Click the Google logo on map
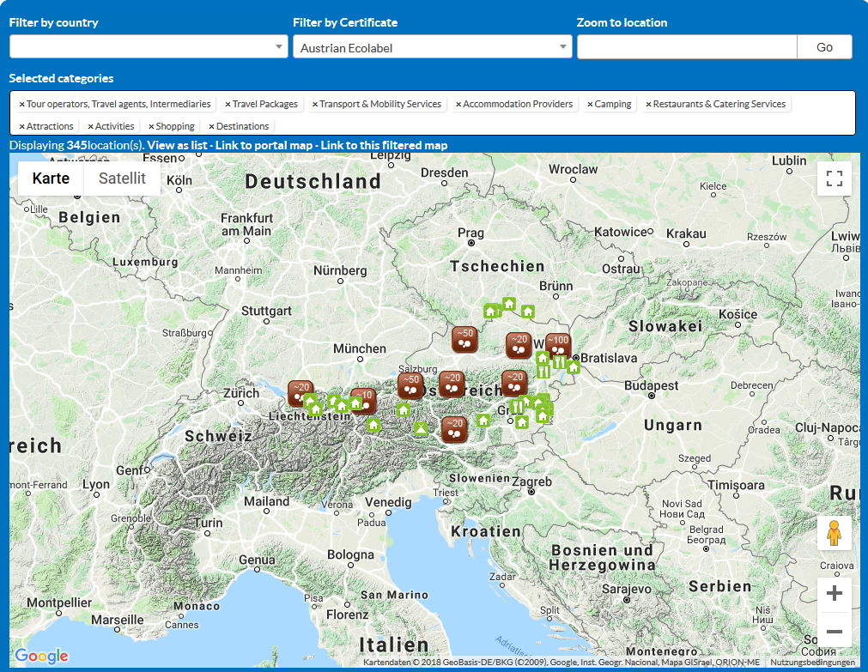This screenshot has width=868, height=672. (41, 657)
